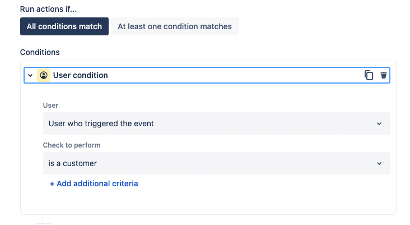Screen dimensions: 410x225
Task: Click chevron arrow of Check to perform field
Action: (x=379, y=163)
